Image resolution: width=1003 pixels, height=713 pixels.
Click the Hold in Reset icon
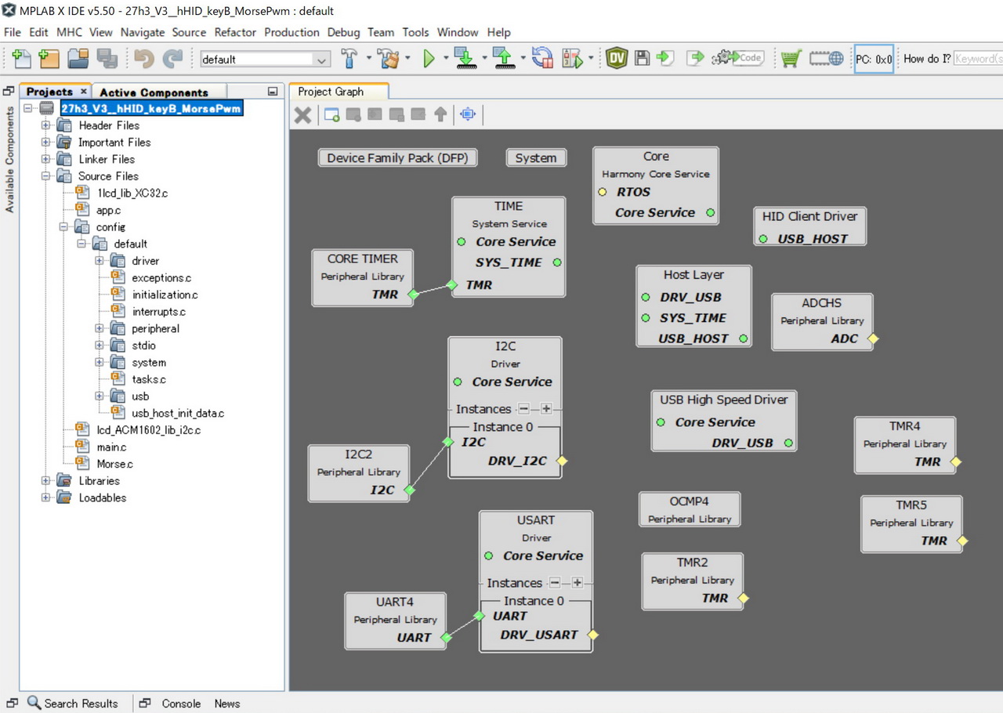click(541, 58)
